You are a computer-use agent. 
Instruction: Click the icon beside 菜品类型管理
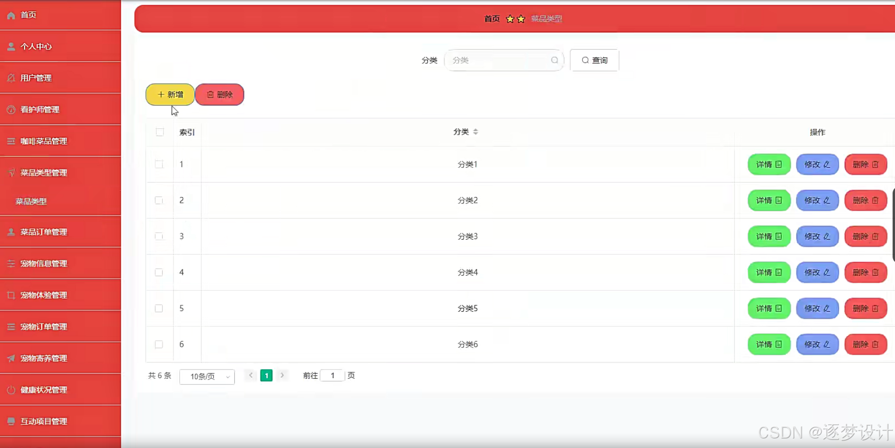(11, 172)
